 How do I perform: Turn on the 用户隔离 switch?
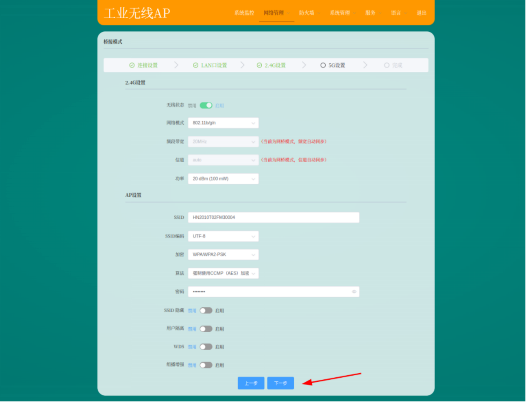pos(206,329)
